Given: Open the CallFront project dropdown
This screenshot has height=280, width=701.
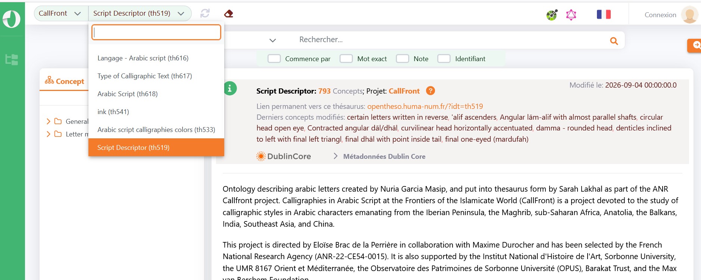Looking at the screenshot, I should 61,13.
